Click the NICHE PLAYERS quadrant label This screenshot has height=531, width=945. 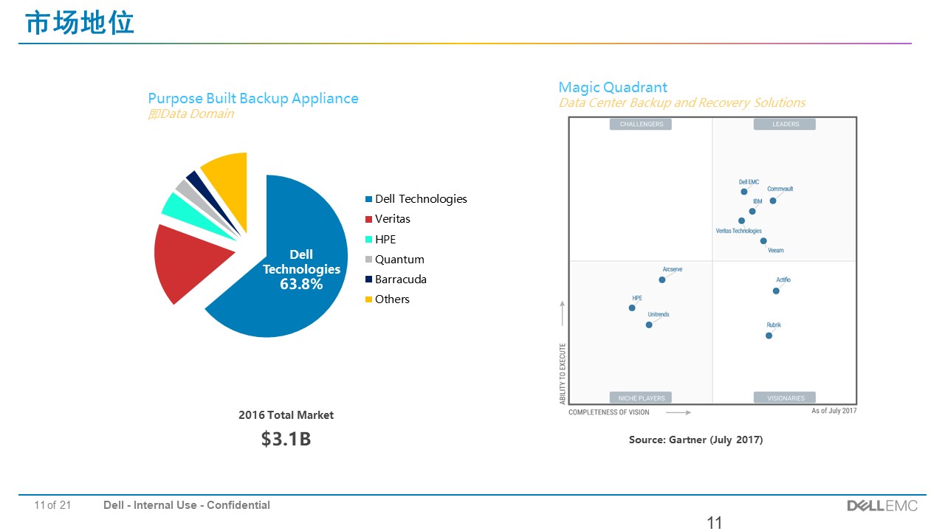pyautogui.click(x=641, y=398)
